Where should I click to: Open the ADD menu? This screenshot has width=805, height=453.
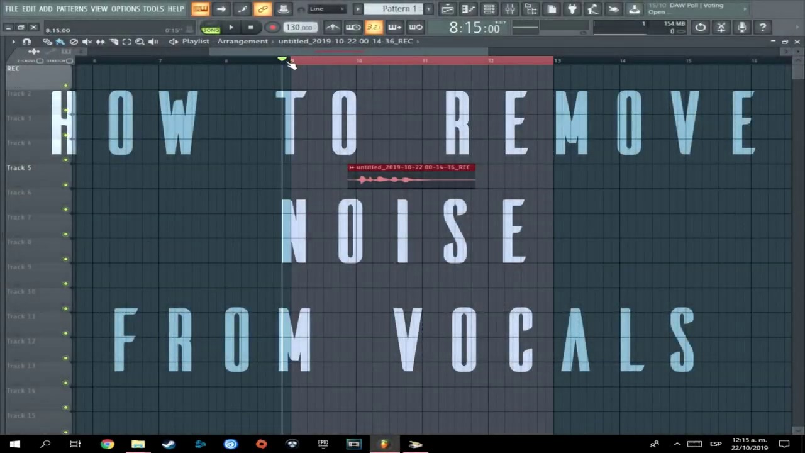point(46,9)
